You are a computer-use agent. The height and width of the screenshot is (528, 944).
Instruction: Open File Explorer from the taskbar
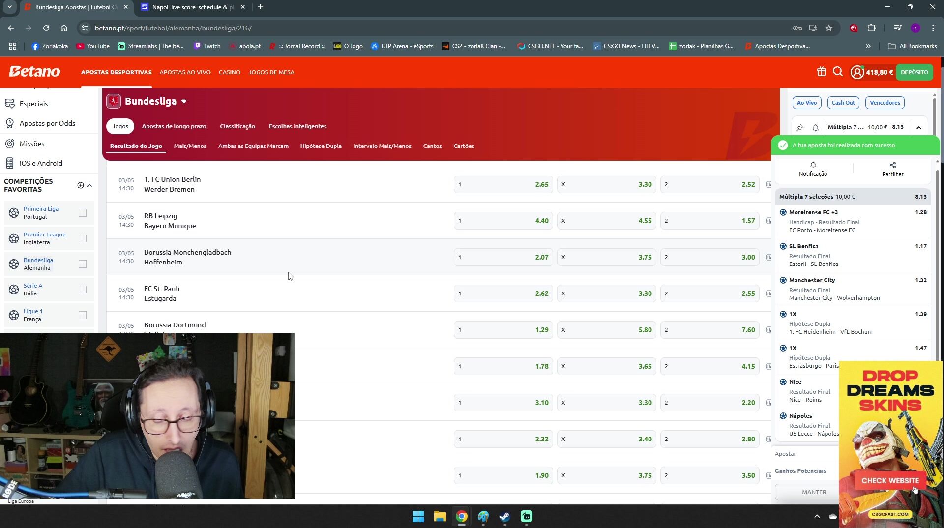point(440,516)
